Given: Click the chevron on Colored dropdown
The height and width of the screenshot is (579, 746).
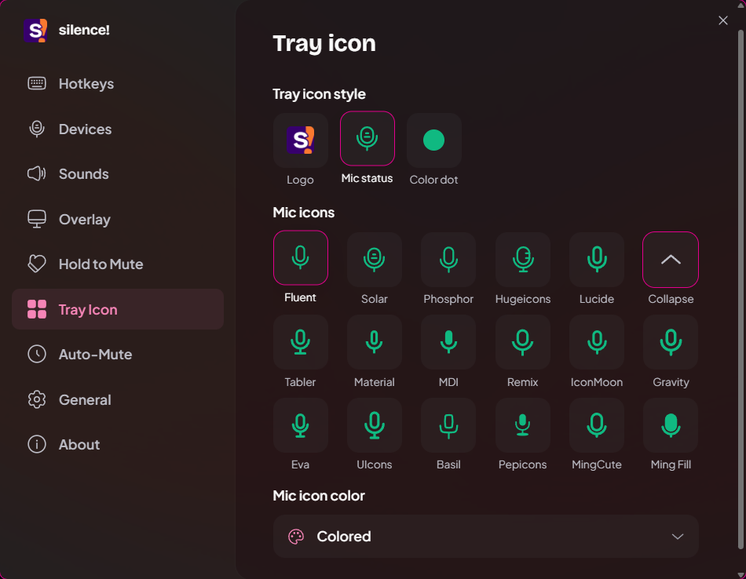Looking at the screenshot, I should coord(678,537).
